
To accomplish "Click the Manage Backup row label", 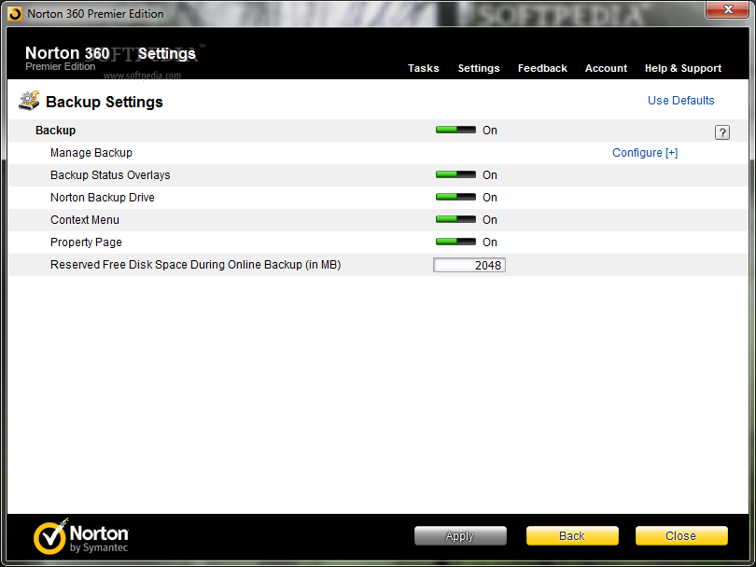I will (91, 153).
